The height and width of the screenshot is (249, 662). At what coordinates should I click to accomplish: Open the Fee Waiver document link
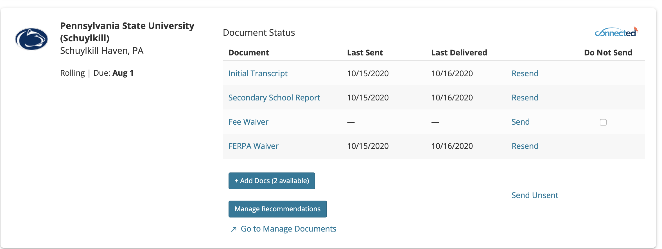[248, 122]
